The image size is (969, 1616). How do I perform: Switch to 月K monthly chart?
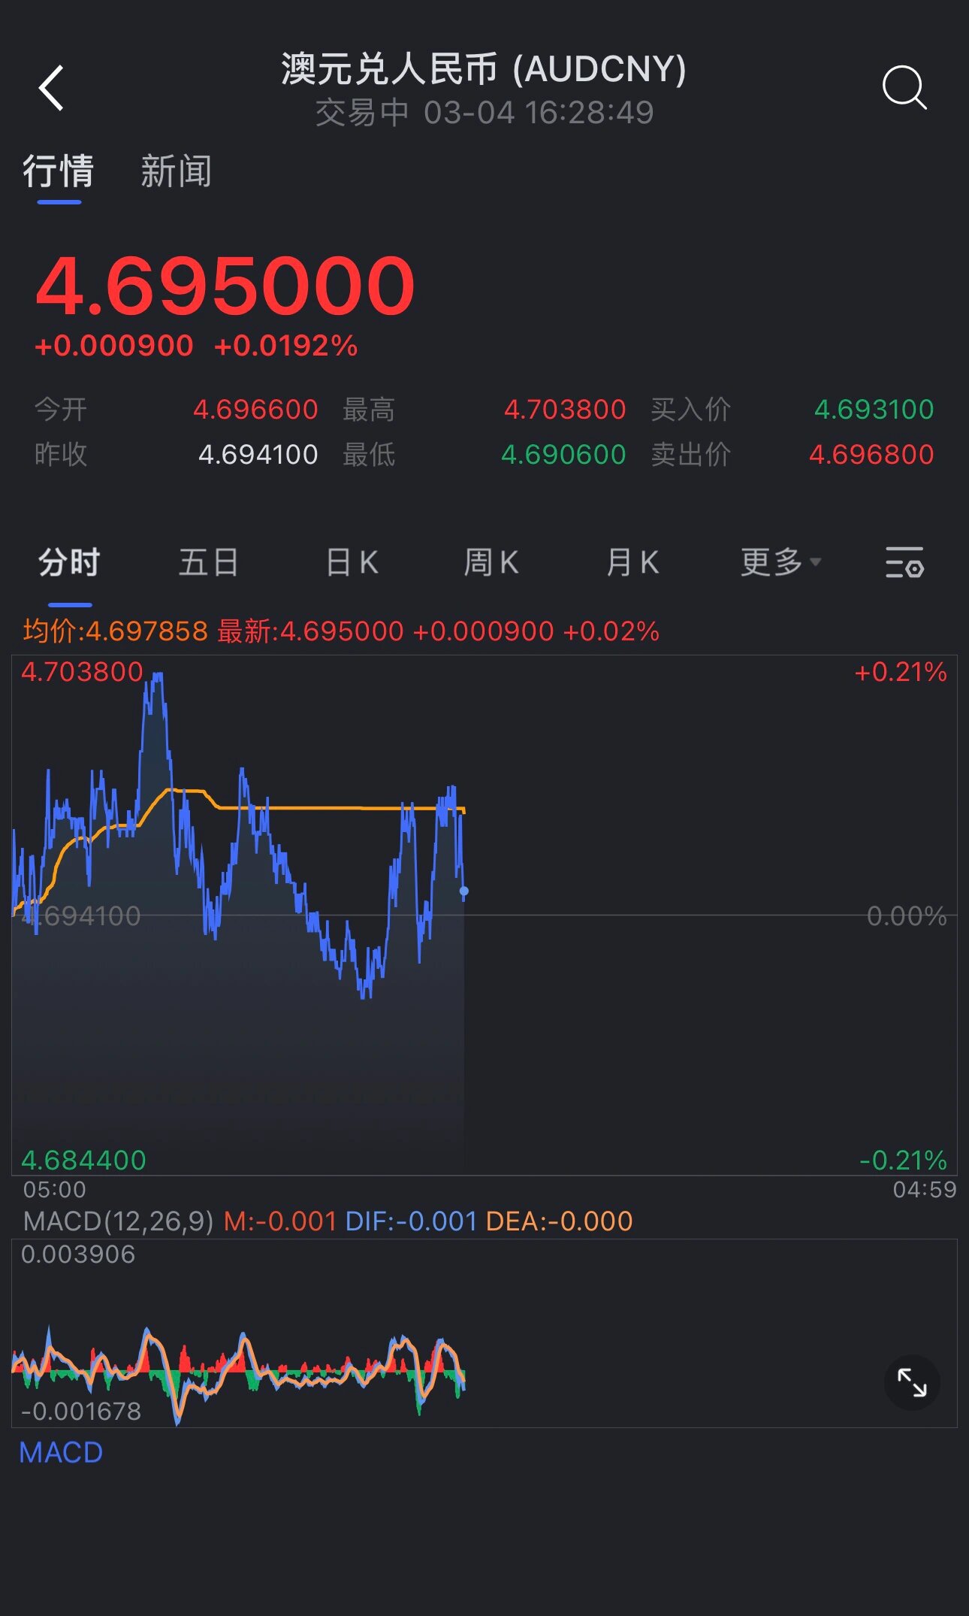point(632,562)
